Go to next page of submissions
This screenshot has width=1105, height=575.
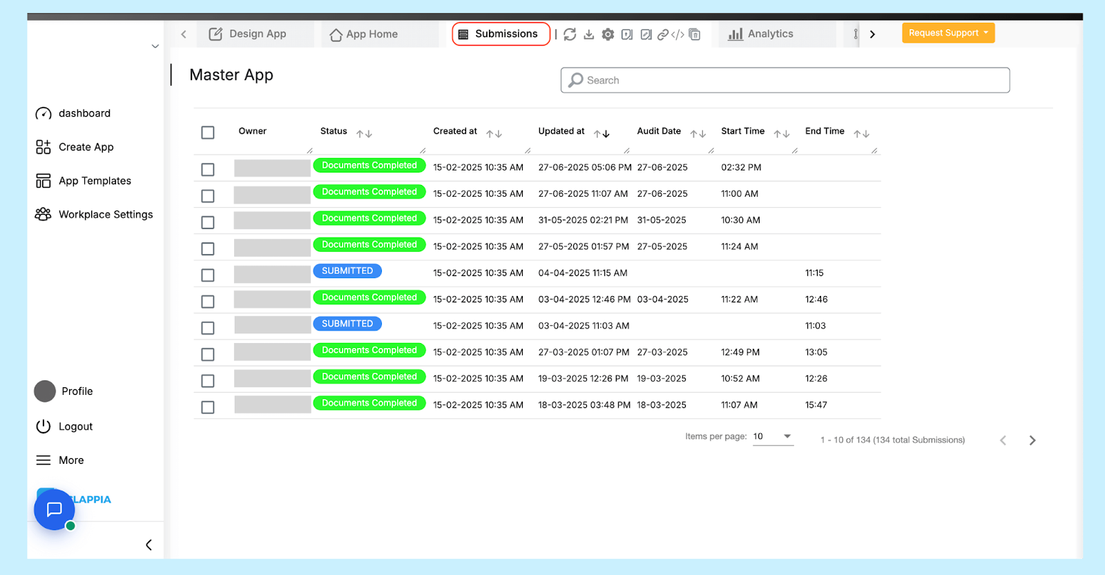pyautogui.click(x=1032, y=440)
